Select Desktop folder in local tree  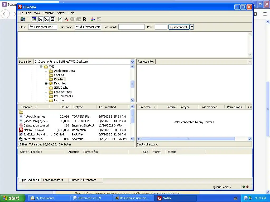[59, 79]
